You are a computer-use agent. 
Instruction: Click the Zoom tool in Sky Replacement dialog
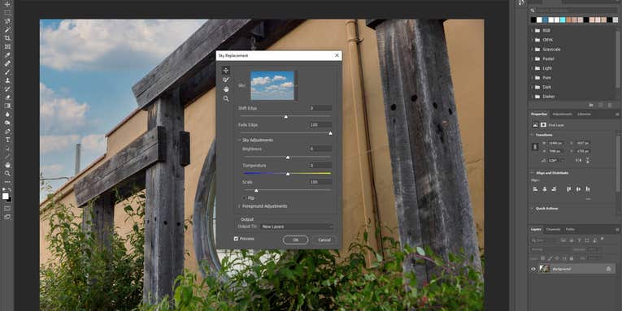(226, 98)
